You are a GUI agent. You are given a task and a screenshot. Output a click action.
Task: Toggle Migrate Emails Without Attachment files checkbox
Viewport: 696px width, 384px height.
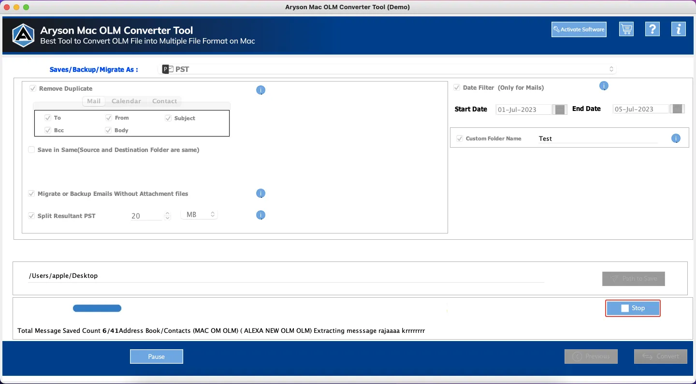[x=31, y=194]
